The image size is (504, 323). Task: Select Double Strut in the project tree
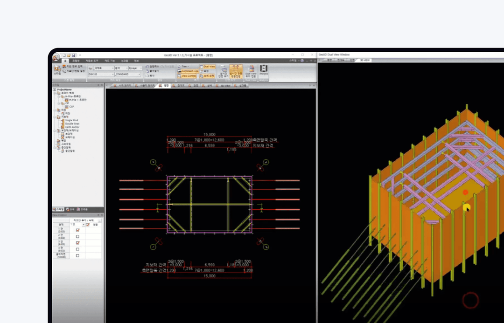[72, 124]
